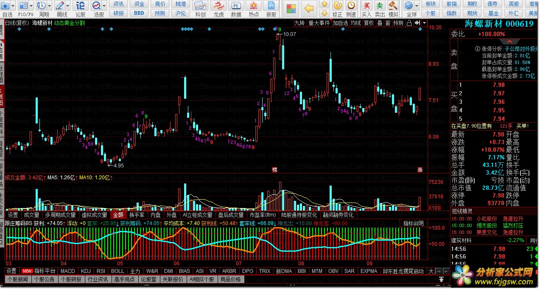Expand the 周期 period dropdown arrow

(x=50, y=6)
